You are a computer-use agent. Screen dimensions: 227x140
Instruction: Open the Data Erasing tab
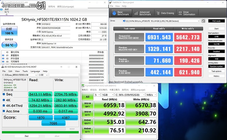pyautogui.click(x=166, y=13)
